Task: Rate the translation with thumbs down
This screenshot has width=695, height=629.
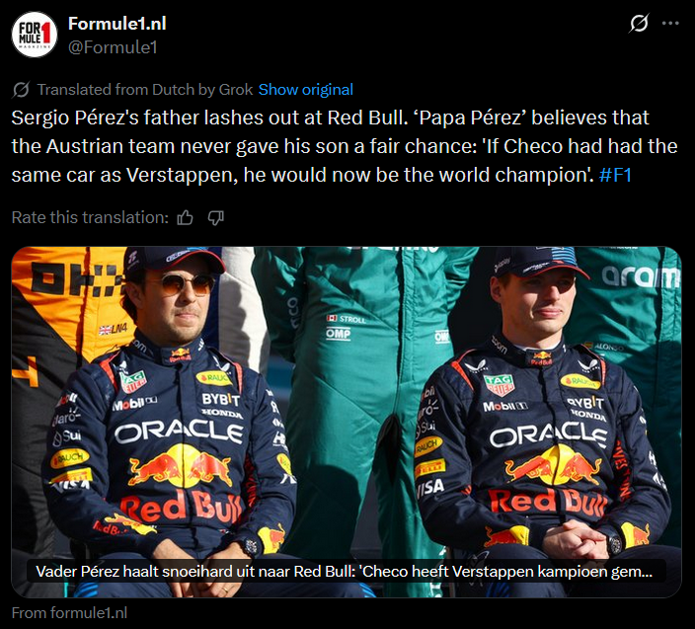Action: [216, 217]
